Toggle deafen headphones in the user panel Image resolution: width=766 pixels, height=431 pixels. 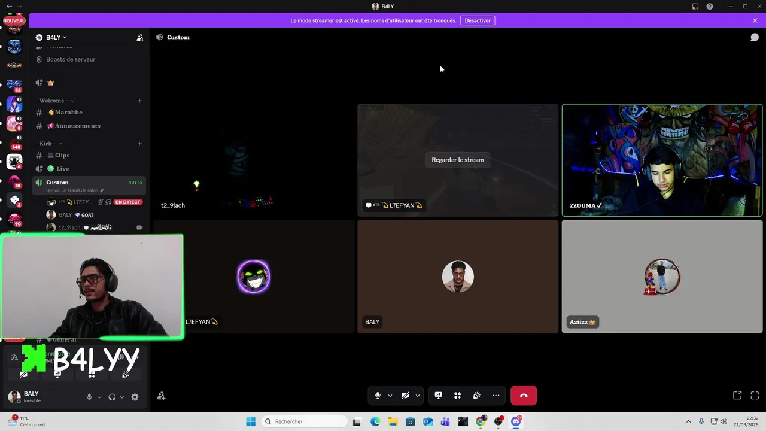[112, 397]
